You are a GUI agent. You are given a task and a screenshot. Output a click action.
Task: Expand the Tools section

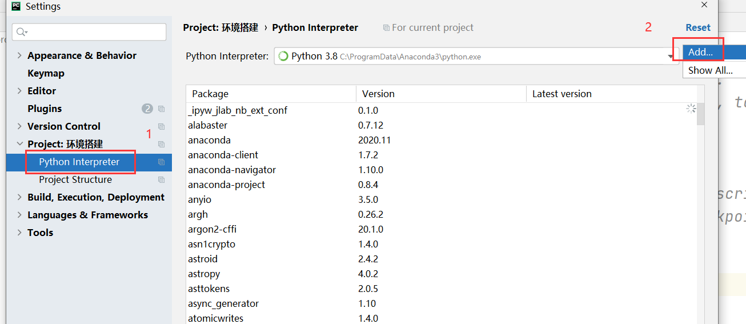[x=19, y=233]
